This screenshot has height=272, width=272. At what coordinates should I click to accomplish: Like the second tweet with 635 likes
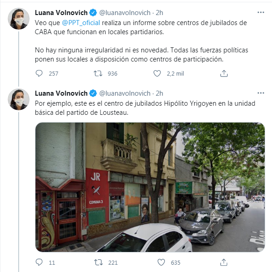(x=161, y=262)
